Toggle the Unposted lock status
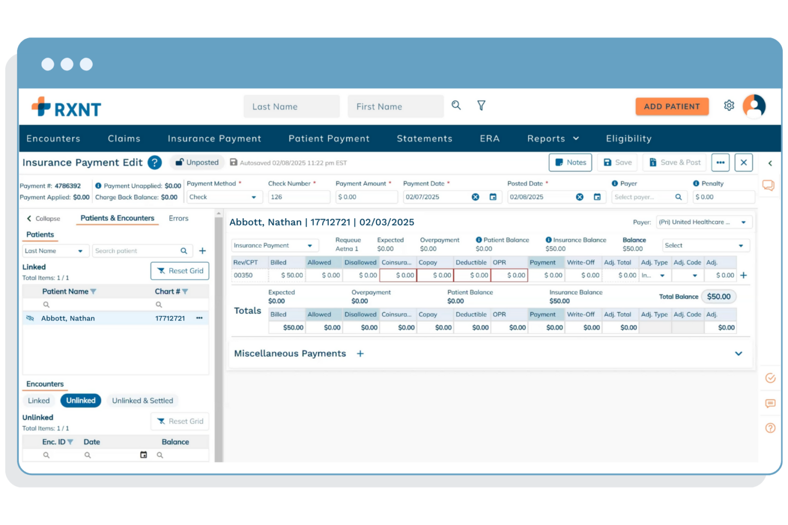This screenshot has height=525, width=788. tap(197, 163)
